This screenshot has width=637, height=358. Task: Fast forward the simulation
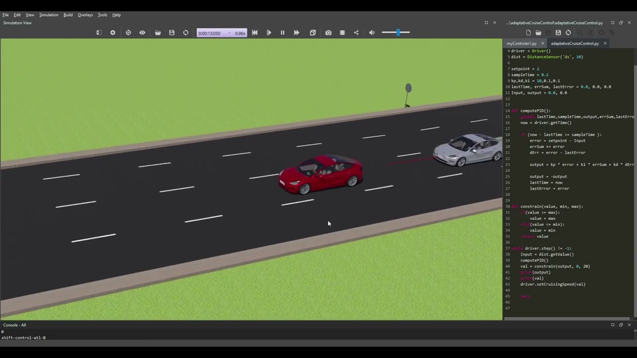pos(296,32)
